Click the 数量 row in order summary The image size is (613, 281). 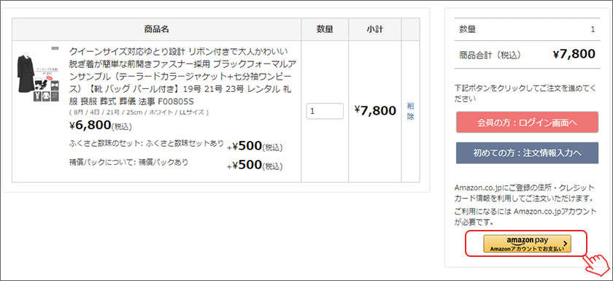coord(527,29)
